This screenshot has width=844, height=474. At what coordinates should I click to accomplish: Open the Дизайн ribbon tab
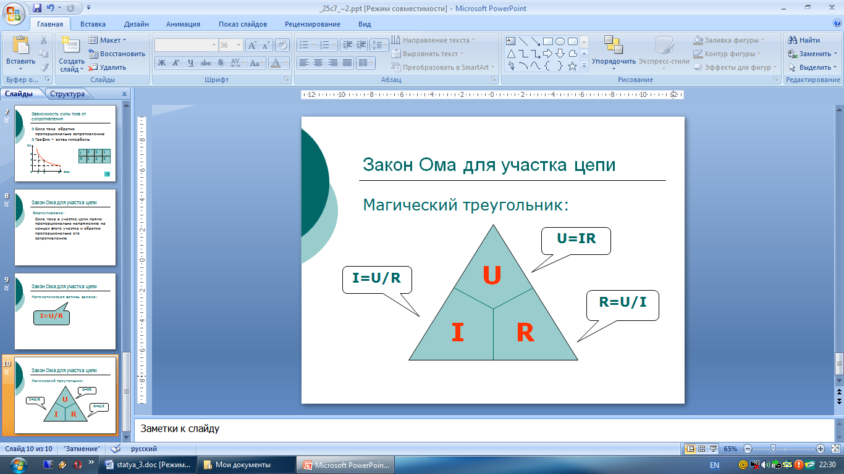pos(136,24)
